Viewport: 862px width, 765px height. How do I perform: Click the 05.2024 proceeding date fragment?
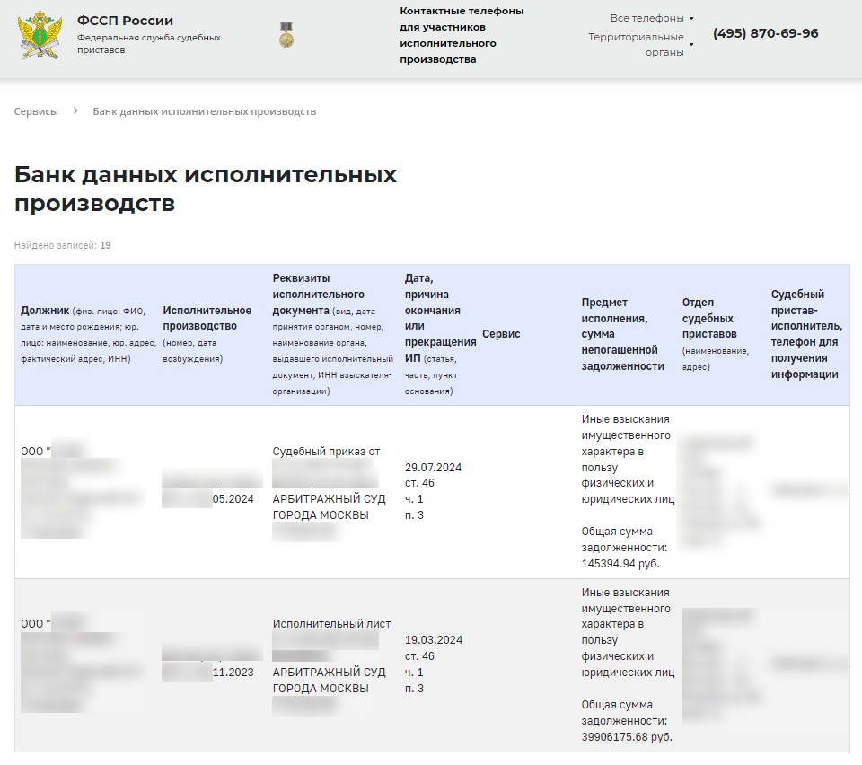(x=233, y=499)
